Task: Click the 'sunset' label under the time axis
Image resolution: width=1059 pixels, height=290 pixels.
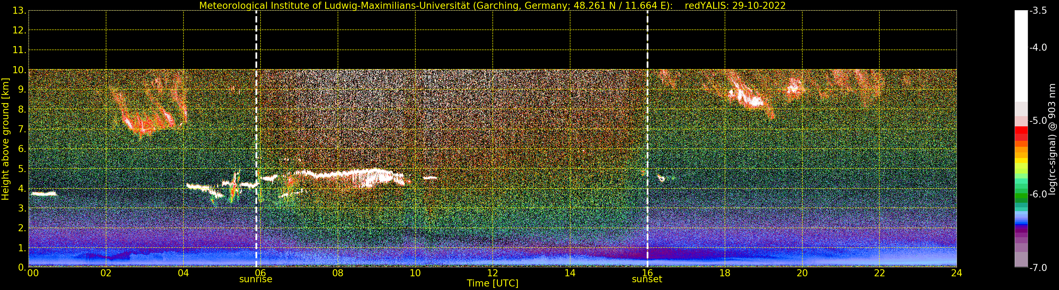Action: [x=647, y=279]
